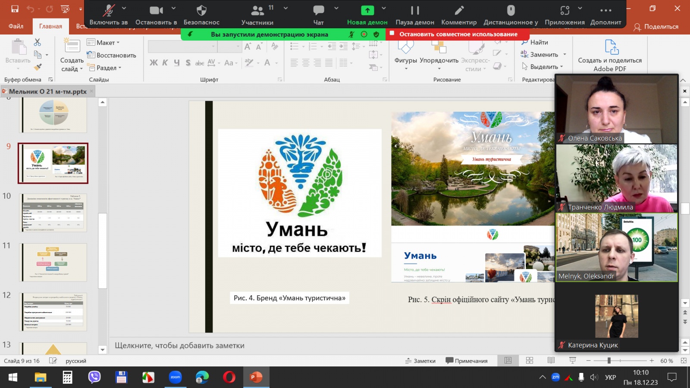This screenshot has height=388, width=690.
Task: Toggle Normal view button in status bar
Action: pos(508,360)
